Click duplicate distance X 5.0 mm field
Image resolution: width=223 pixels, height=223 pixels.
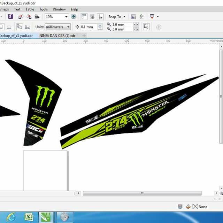click(x=122, y=25)
